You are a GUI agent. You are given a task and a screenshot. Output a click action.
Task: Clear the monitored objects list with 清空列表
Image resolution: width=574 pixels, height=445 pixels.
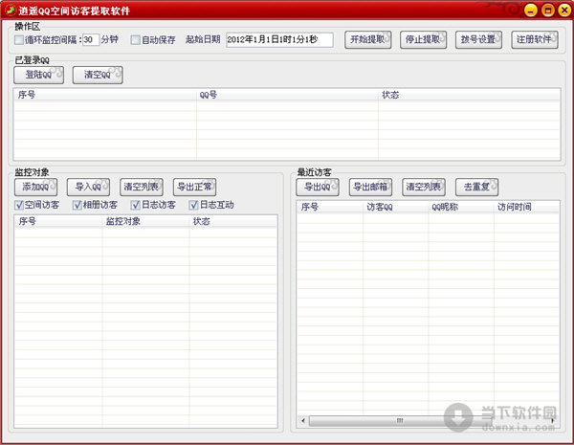click(x=142, y=188)
